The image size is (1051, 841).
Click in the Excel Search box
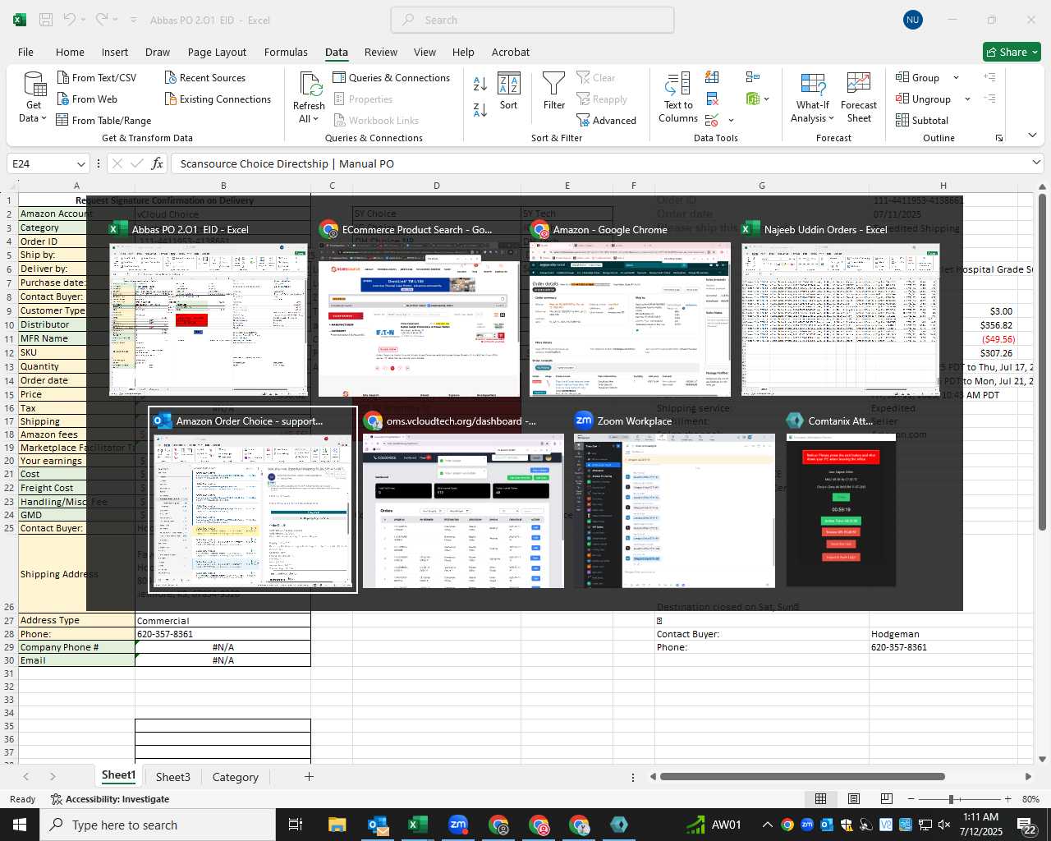[532, 20]
